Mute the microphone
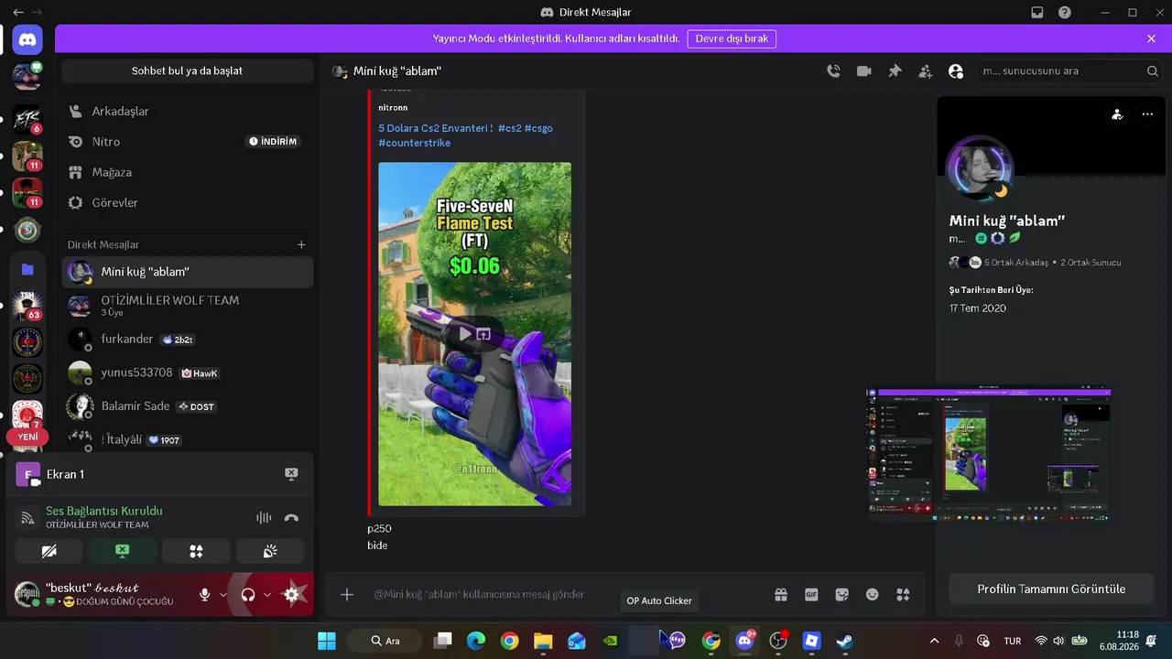The width and height of the screenshot is (1172, 659). (x=205, y=595)
